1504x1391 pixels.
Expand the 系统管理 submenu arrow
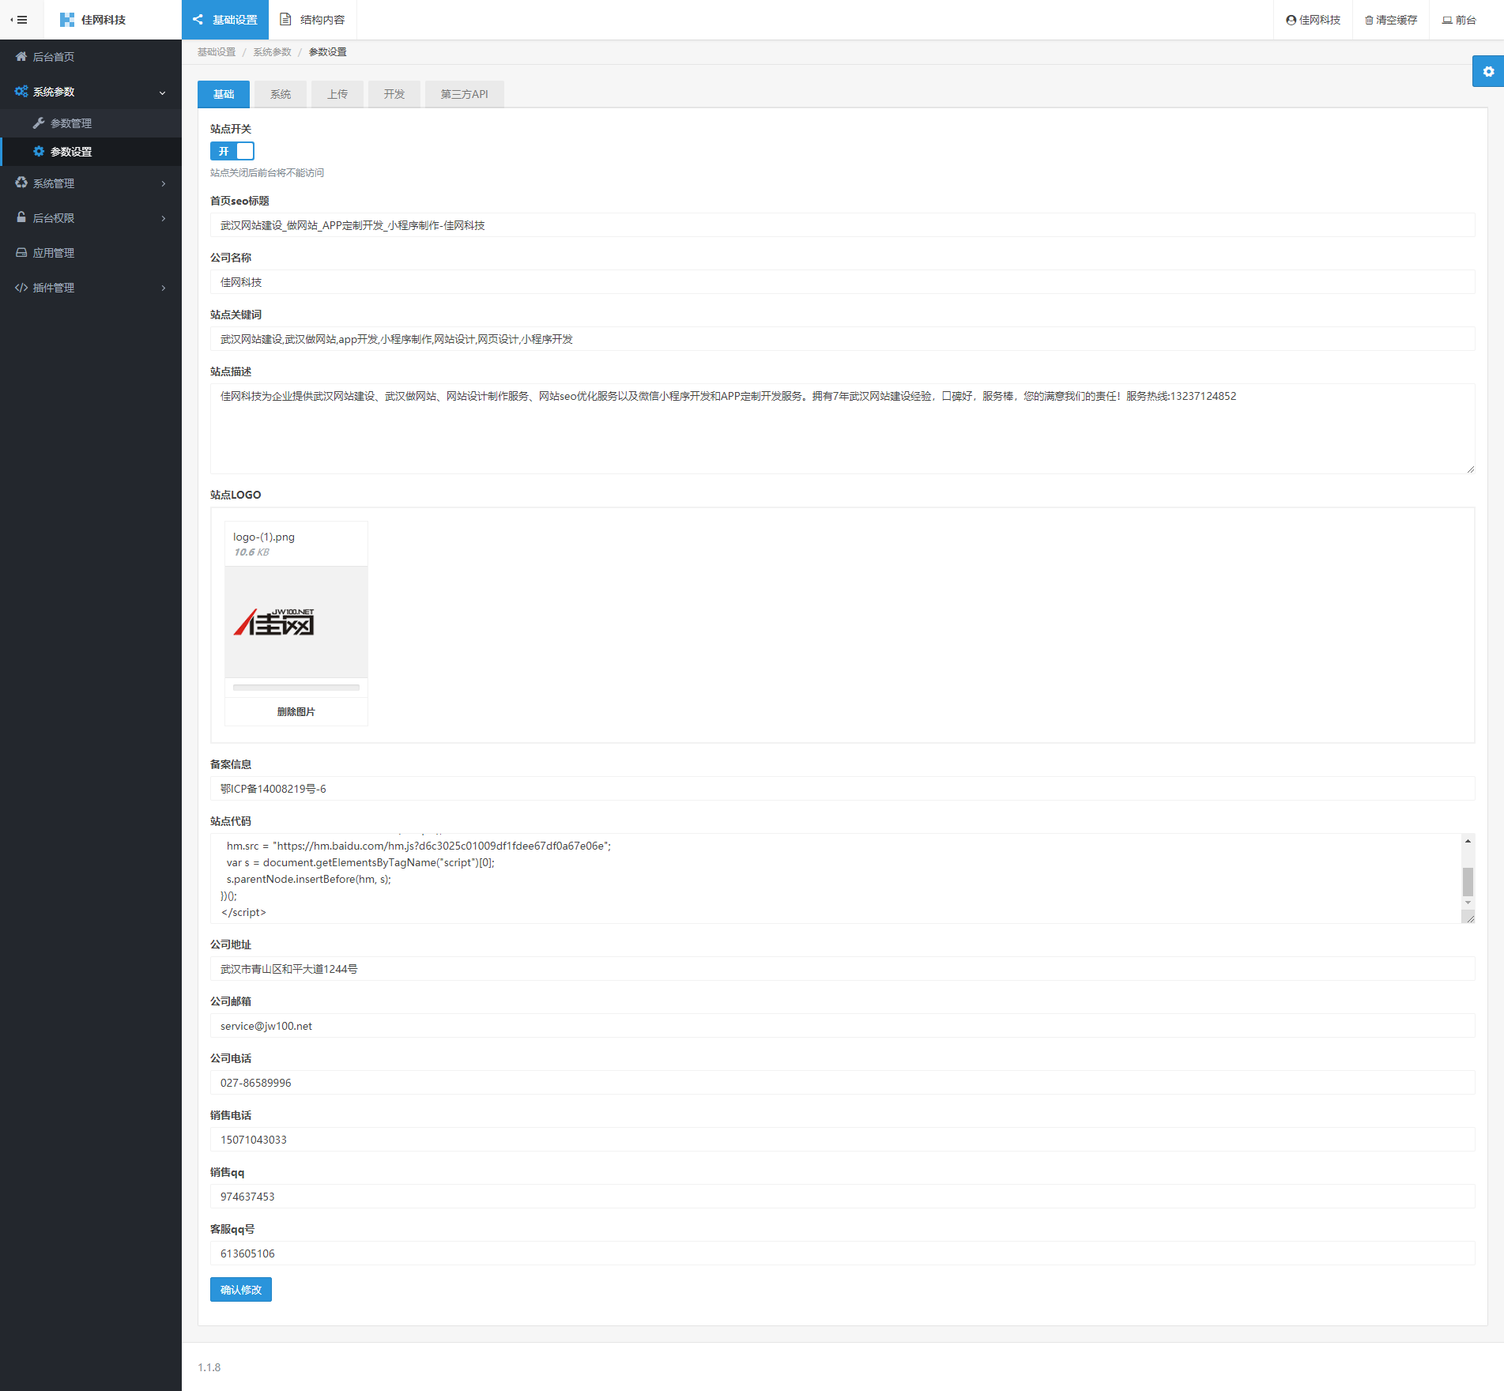click(164, 183)
